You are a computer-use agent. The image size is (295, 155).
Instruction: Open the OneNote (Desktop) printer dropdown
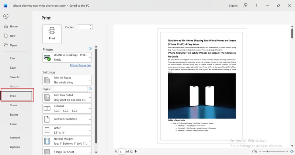click(x=67, y=57)
